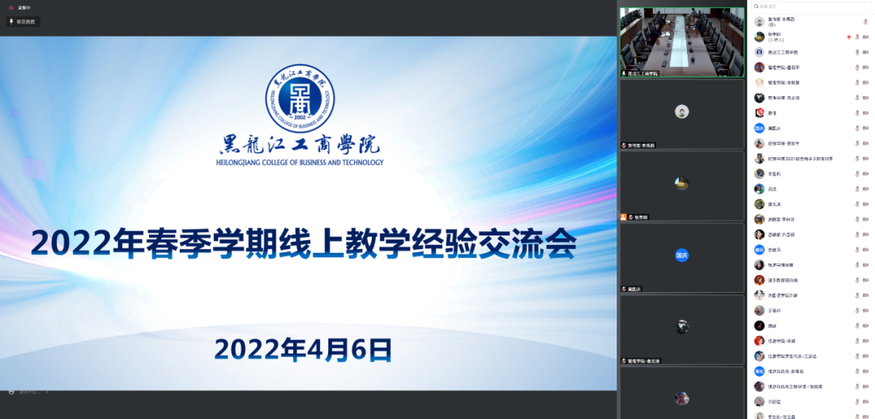The height and width of the screenshot is (419, 875).
Task: Open the video tile directly below conference room
Action: tap(681, 112)
